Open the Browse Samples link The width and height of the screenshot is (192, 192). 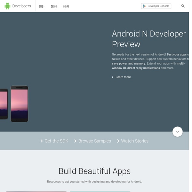[x=92, y=141]
